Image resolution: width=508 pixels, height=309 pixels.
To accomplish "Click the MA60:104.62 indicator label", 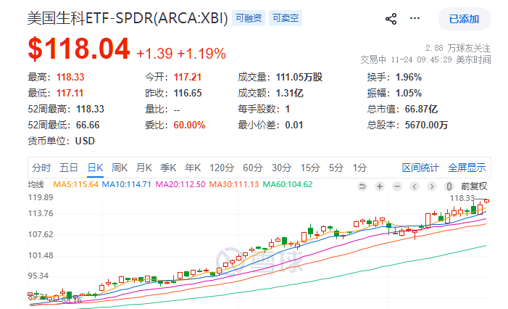I will click(x=288, y=184).
